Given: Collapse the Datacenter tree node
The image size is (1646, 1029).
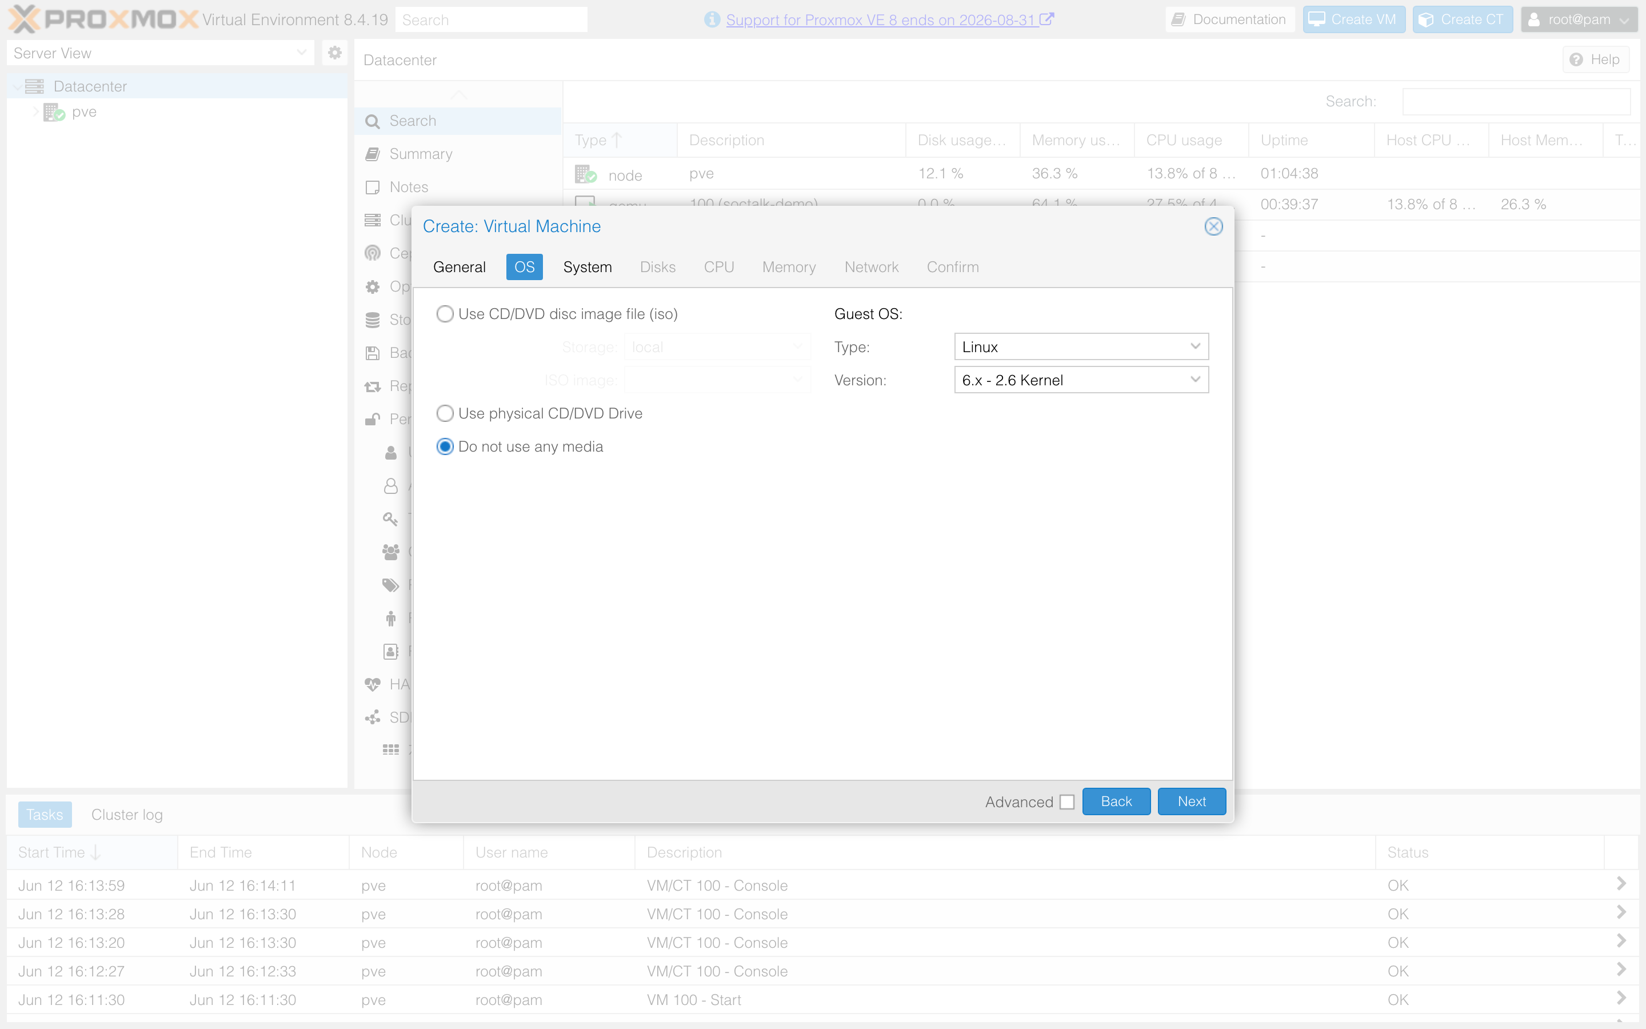Looking at the screenshot, I should click(17, 86).
